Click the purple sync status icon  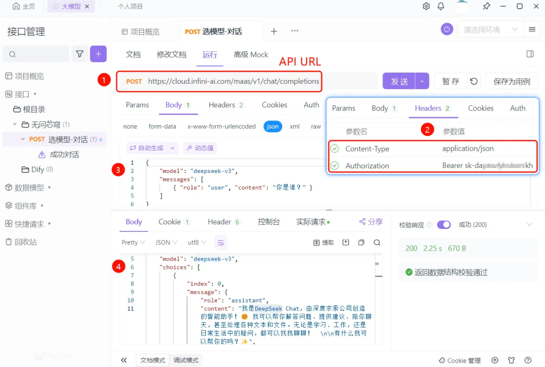(x=447, y=30)
